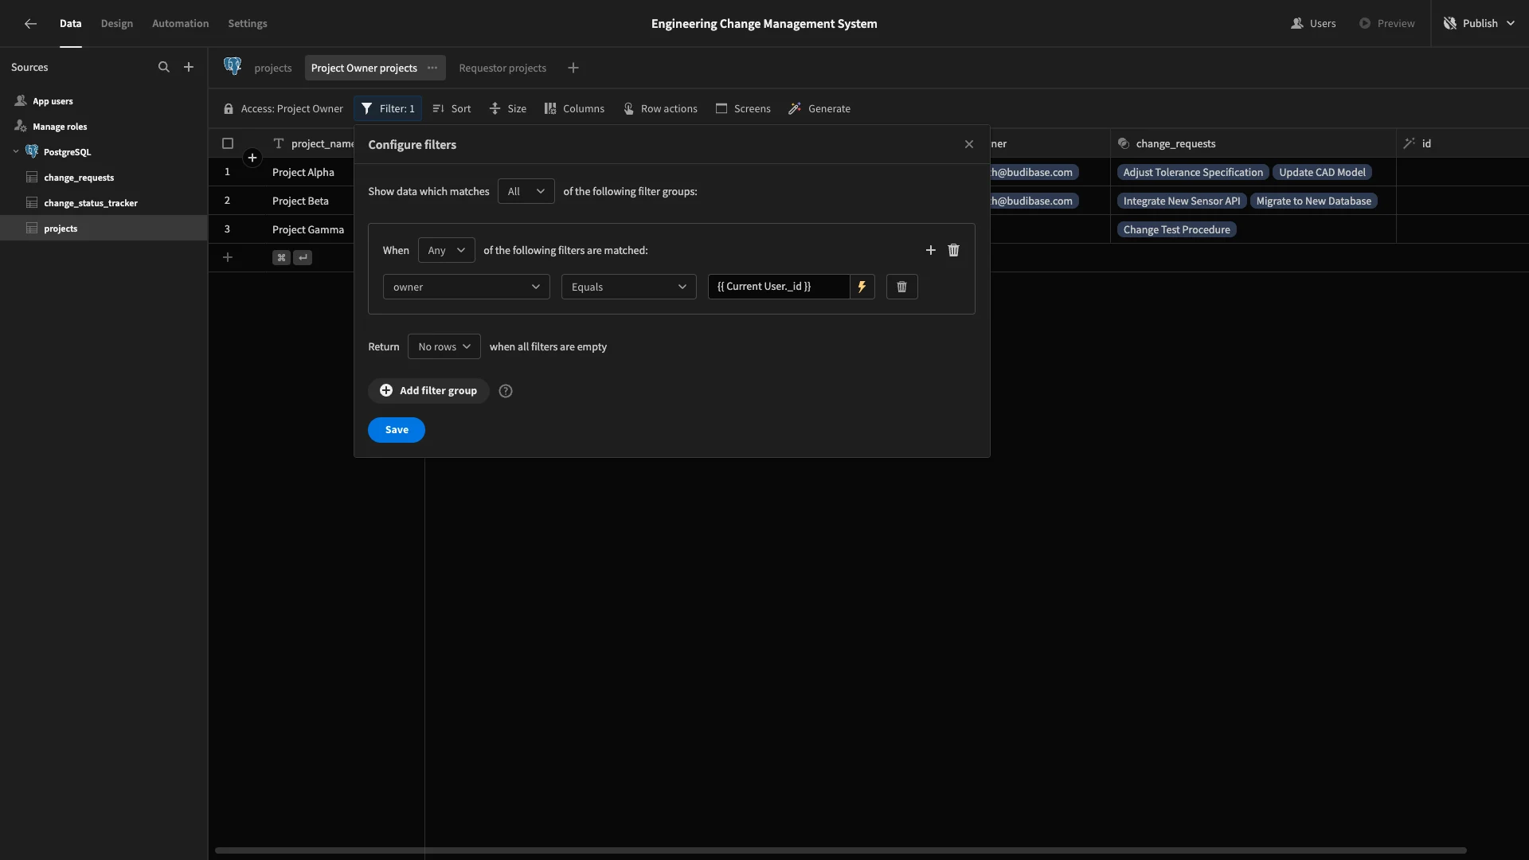Open Access: Project Owner settings

[284, 109]
